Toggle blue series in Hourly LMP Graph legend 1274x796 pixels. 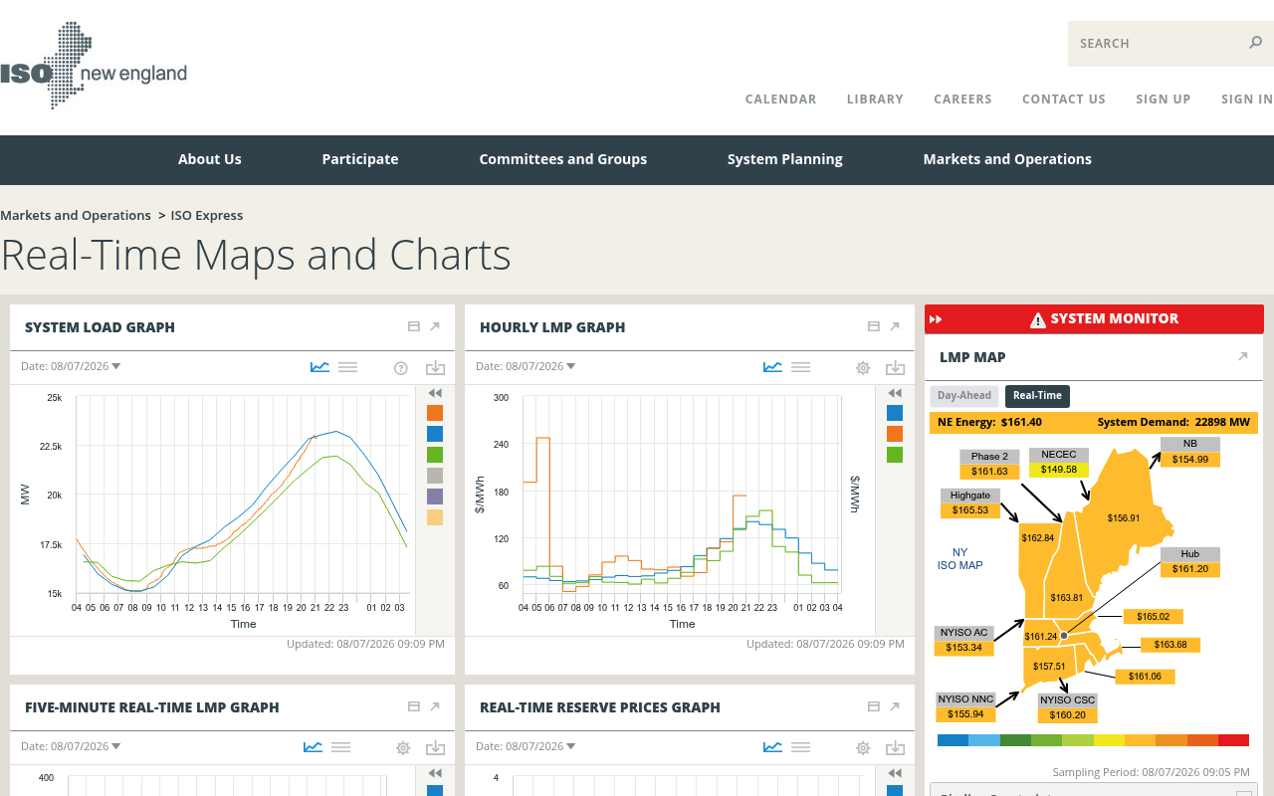pos(895,413)
